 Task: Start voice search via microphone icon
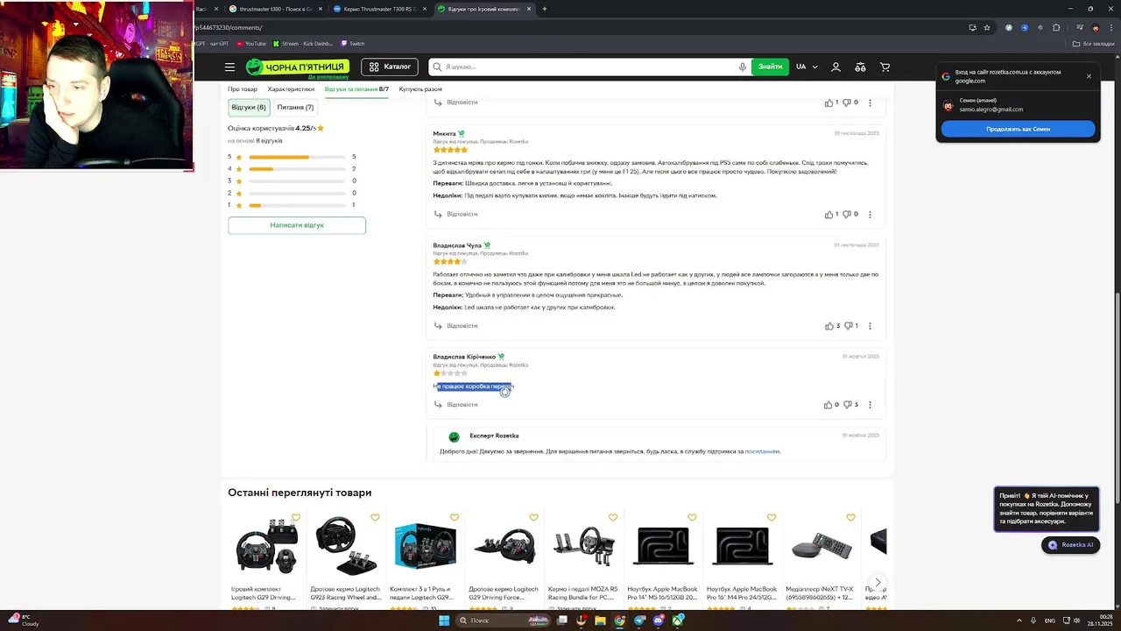743,67
